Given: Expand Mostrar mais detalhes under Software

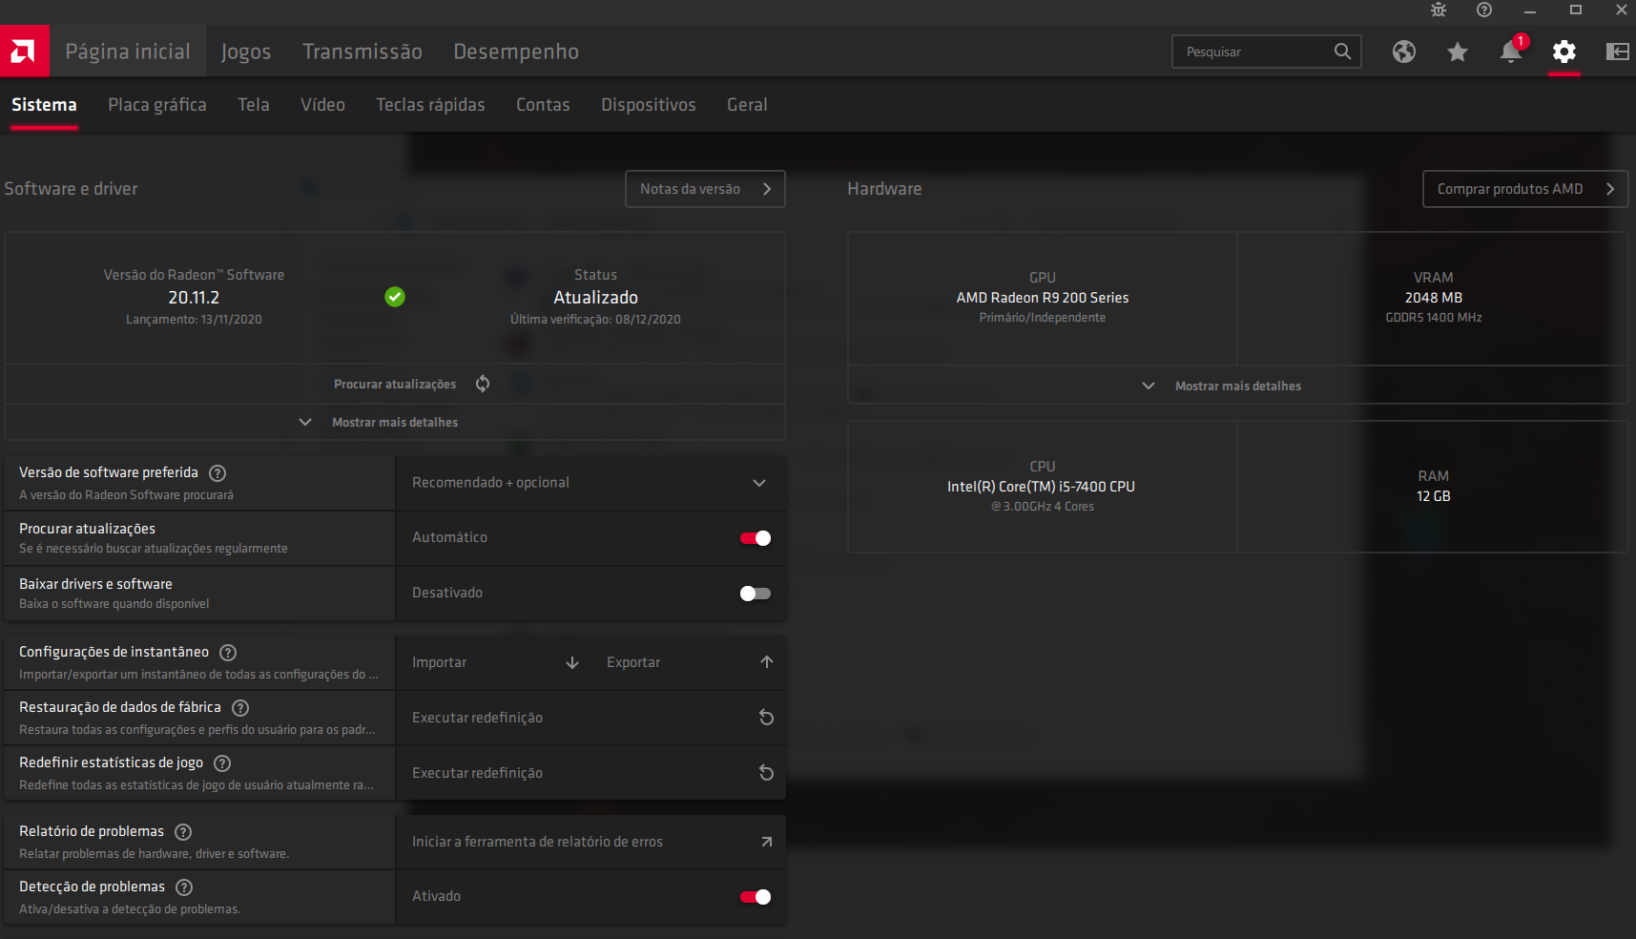Looking at the screenshot, I should coord(394,422).
